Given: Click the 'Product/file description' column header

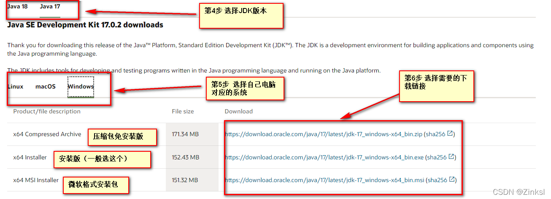Looking at the screenshot, I should point(47,111).
